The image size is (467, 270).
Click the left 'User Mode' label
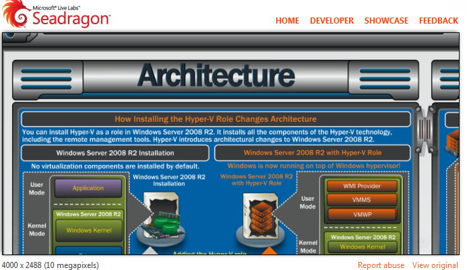36,189
